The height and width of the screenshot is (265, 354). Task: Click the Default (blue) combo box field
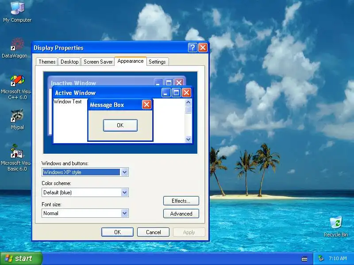point(85,193)
